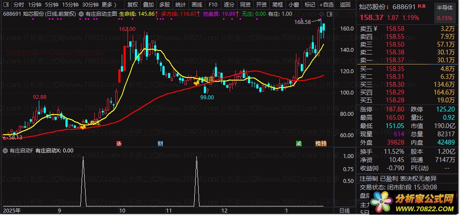This screenshot has height=216, width=461.
Task: Click the 688691 code in quote header
Action: (x=404, y=7)
